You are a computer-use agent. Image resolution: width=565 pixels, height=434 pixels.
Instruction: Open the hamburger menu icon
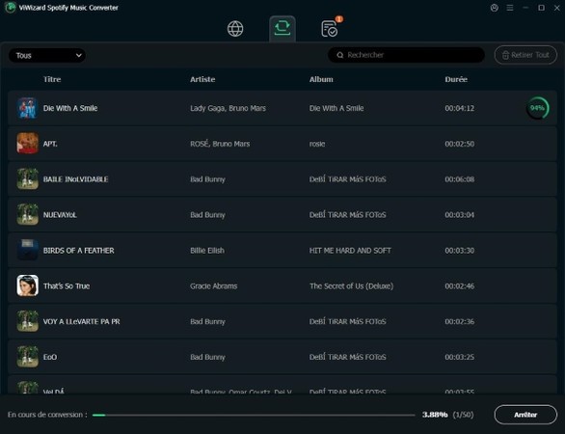click(510, 8)
